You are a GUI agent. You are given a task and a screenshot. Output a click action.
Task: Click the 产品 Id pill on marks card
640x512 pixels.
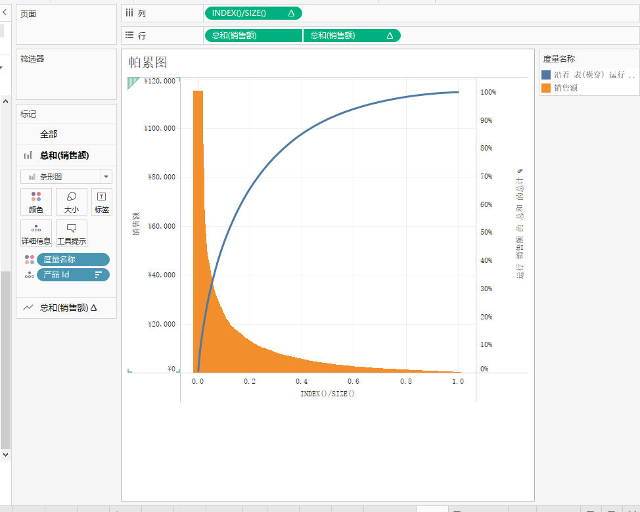pos(73,275)
